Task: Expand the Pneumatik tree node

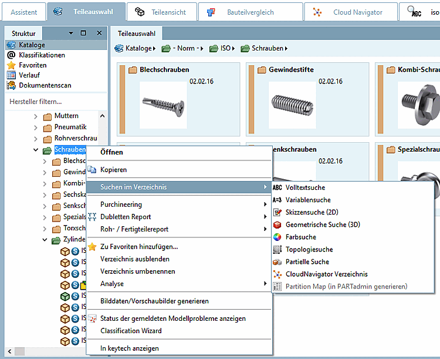Action: click(36, 128)
